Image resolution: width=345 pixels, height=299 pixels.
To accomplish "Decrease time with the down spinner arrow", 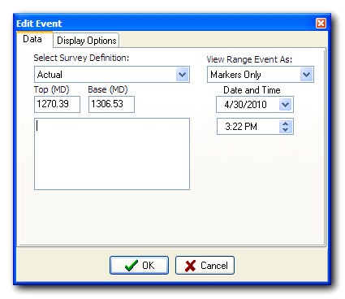I will 286,130.
